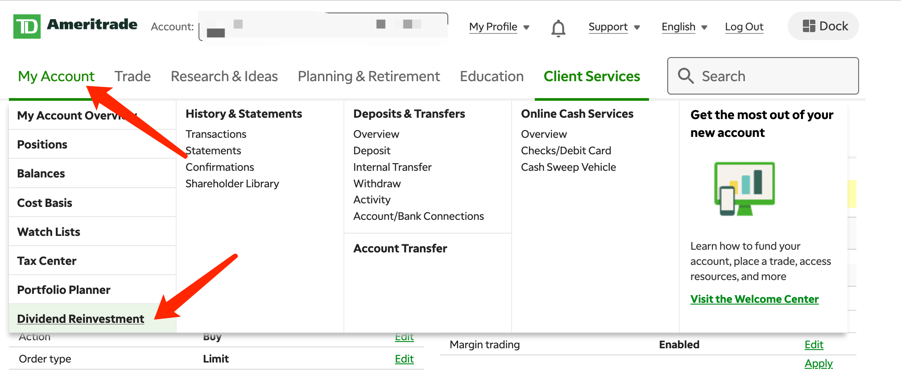Open Overview under Deposits & Transfers

(x=376, y=134)
